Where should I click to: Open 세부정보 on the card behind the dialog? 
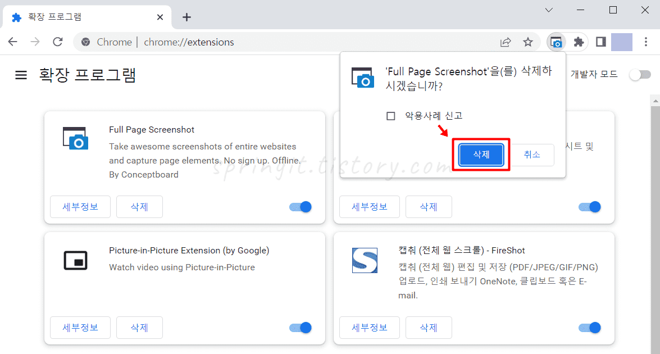[x=370, y=207]
